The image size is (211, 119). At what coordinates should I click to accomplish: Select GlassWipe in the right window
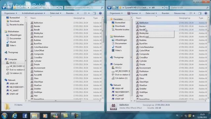(144, 82)
